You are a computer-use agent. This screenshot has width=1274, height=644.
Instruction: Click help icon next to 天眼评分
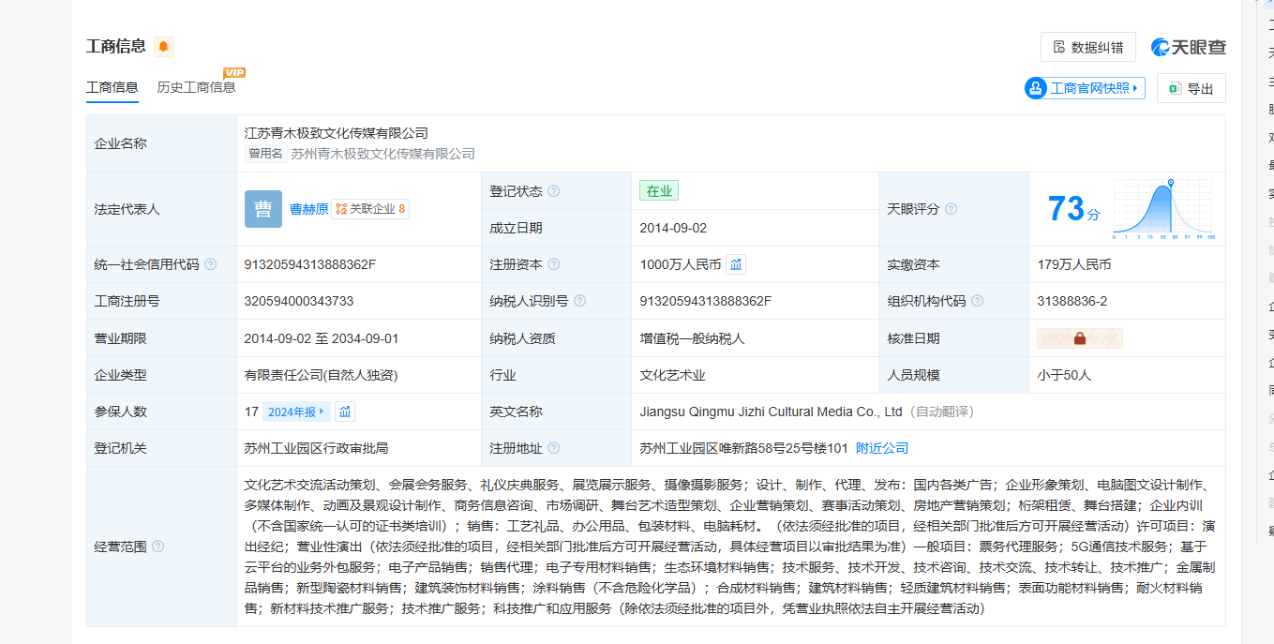(952, 209)
